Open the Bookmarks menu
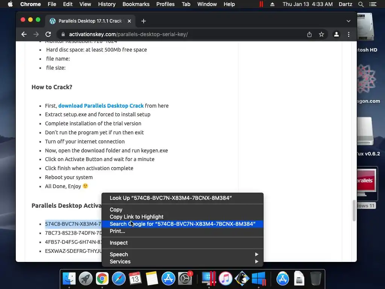Image resolution: width=385 pixels, height=289 pixels. pos(136,4)
